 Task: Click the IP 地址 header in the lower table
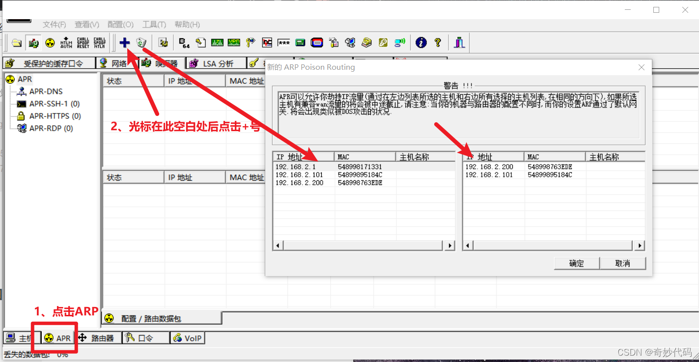(195, 177)
